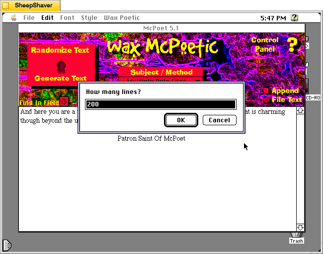This screenshot has width=323, height=254.
Task: Open the Style menu
Action: (89, 18)
